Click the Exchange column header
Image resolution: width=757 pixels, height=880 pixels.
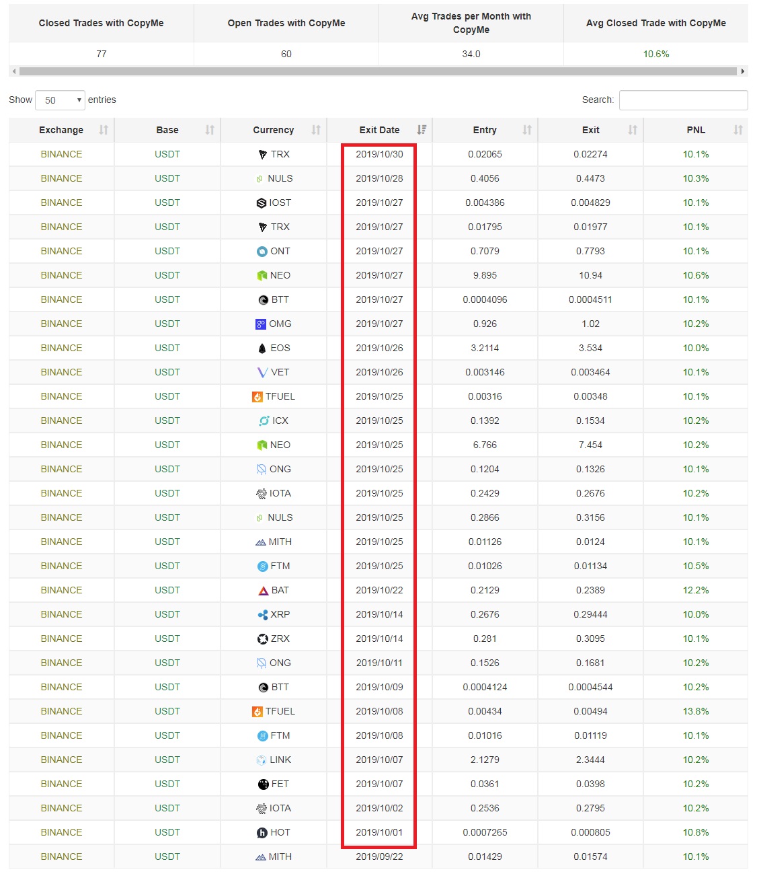pos(61,130)
